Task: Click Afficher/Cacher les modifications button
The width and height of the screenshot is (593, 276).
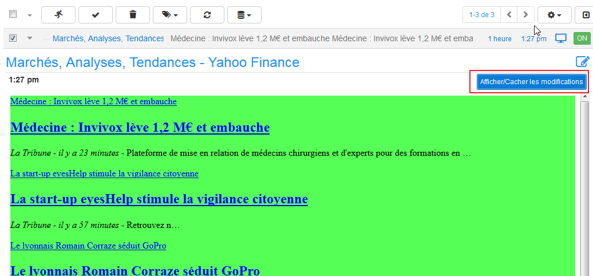Action: tap(531, 82)
